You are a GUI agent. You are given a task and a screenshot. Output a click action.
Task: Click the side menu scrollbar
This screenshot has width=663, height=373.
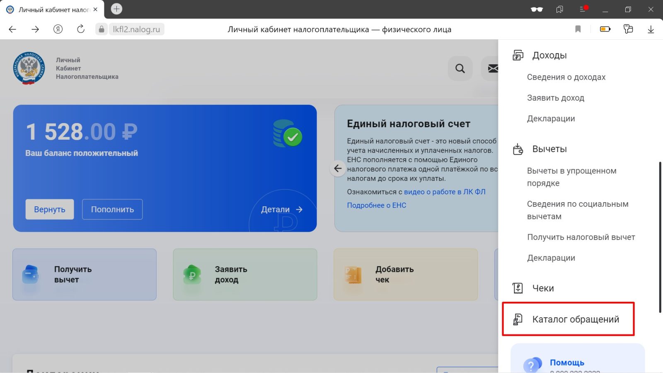660,236
